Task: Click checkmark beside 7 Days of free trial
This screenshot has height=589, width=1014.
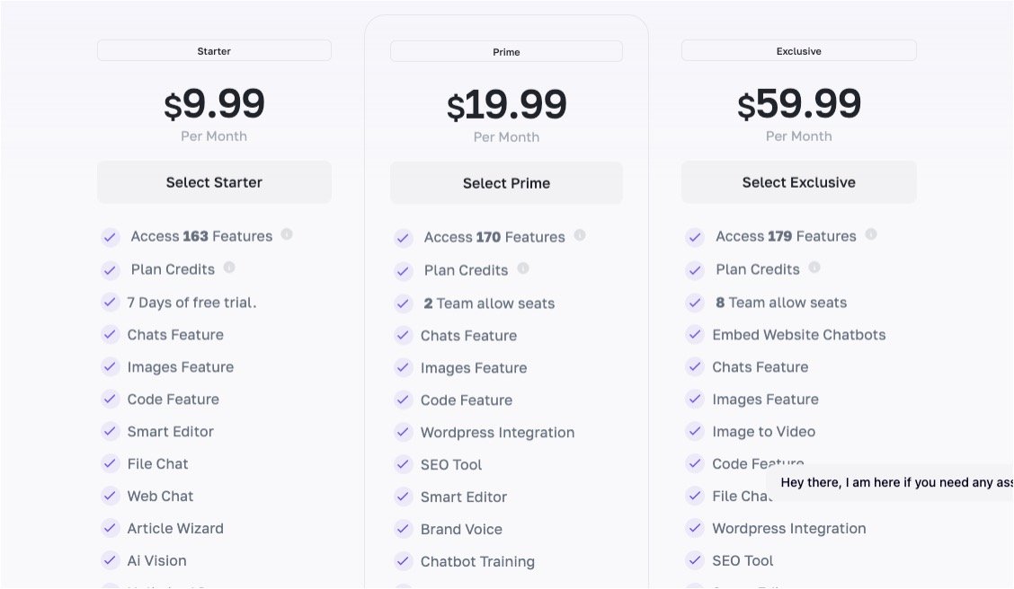Action: [111, 303]
